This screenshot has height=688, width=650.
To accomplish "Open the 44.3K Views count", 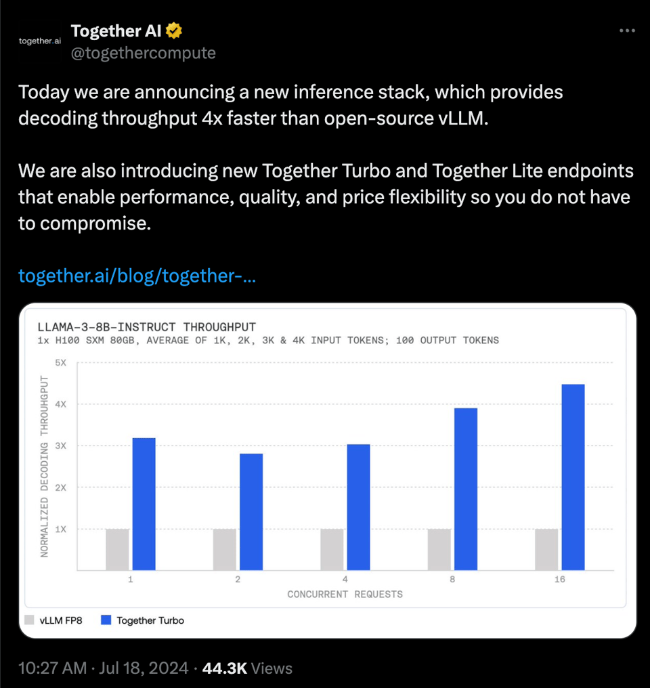I will [x=247, y=668].
